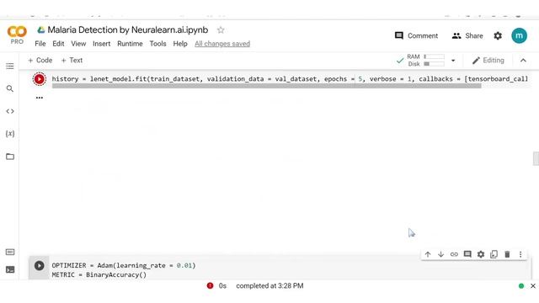Open the Terminal sidebar icon
539x303 pixels.
10,269
